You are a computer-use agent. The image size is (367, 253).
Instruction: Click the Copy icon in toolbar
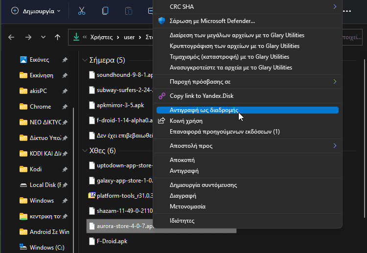(x=105, y=11)
